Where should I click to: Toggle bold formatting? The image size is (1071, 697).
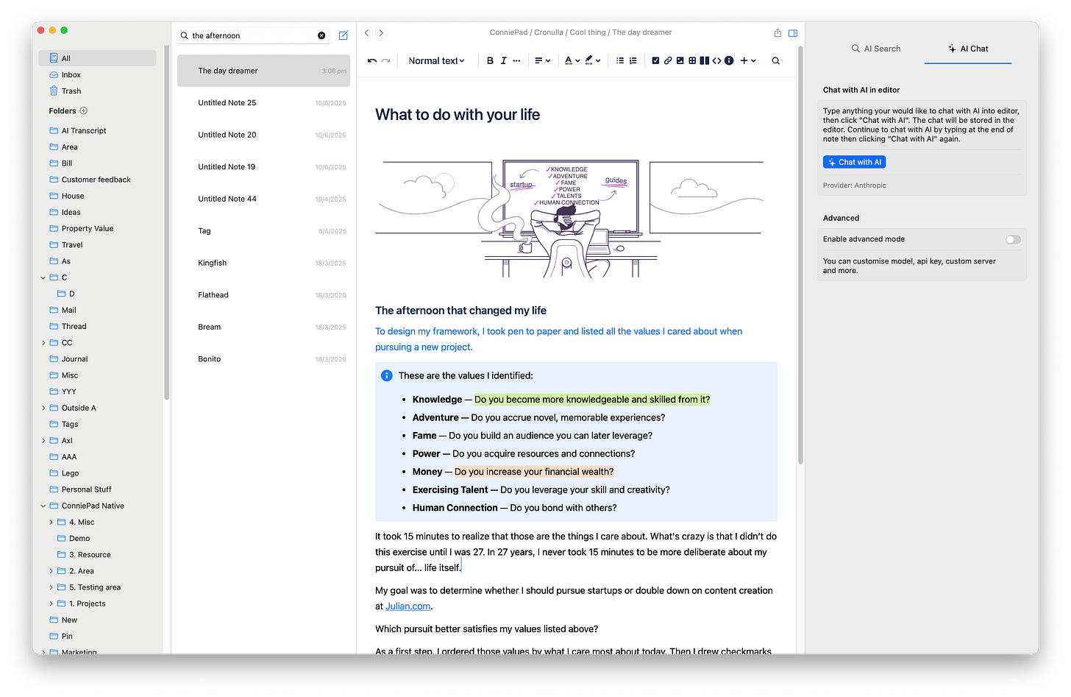coord(490,60)
